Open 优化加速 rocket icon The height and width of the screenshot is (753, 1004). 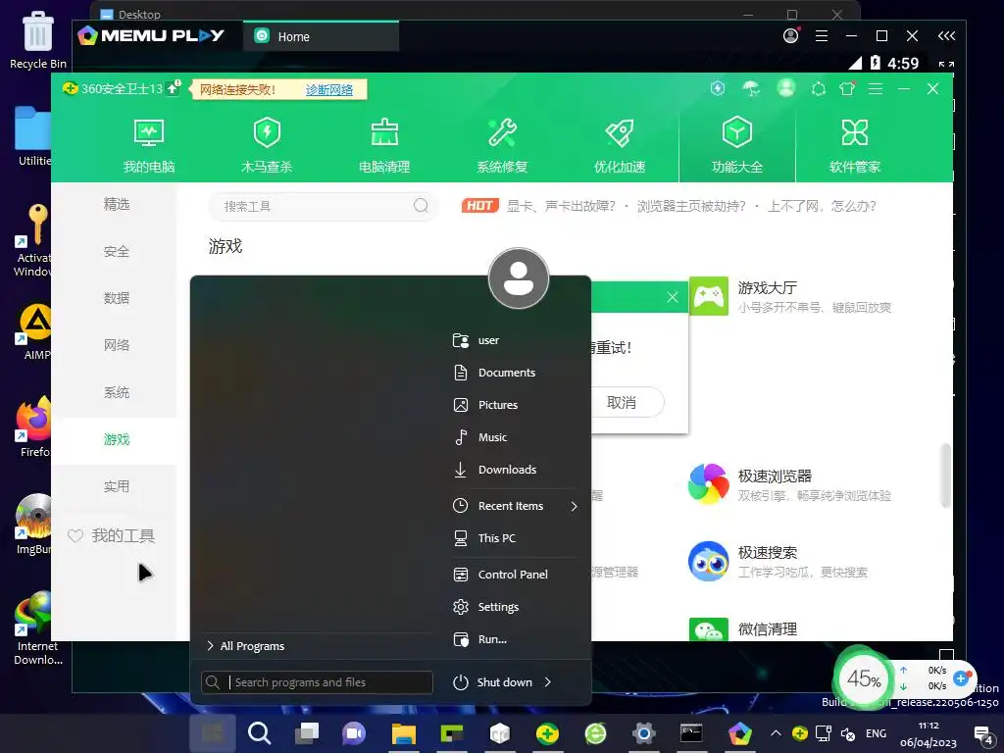click(620, 146)
